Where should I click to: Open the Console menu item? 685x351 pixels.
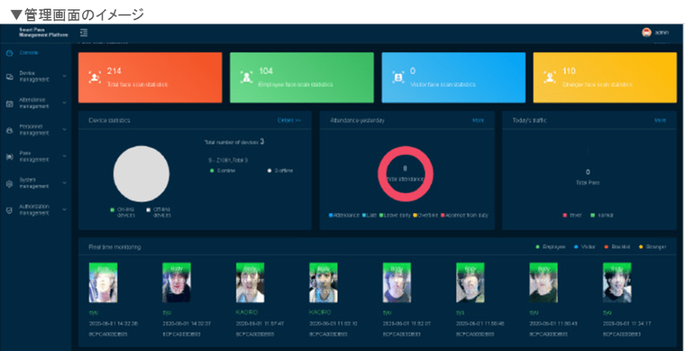tap(28, 52)
